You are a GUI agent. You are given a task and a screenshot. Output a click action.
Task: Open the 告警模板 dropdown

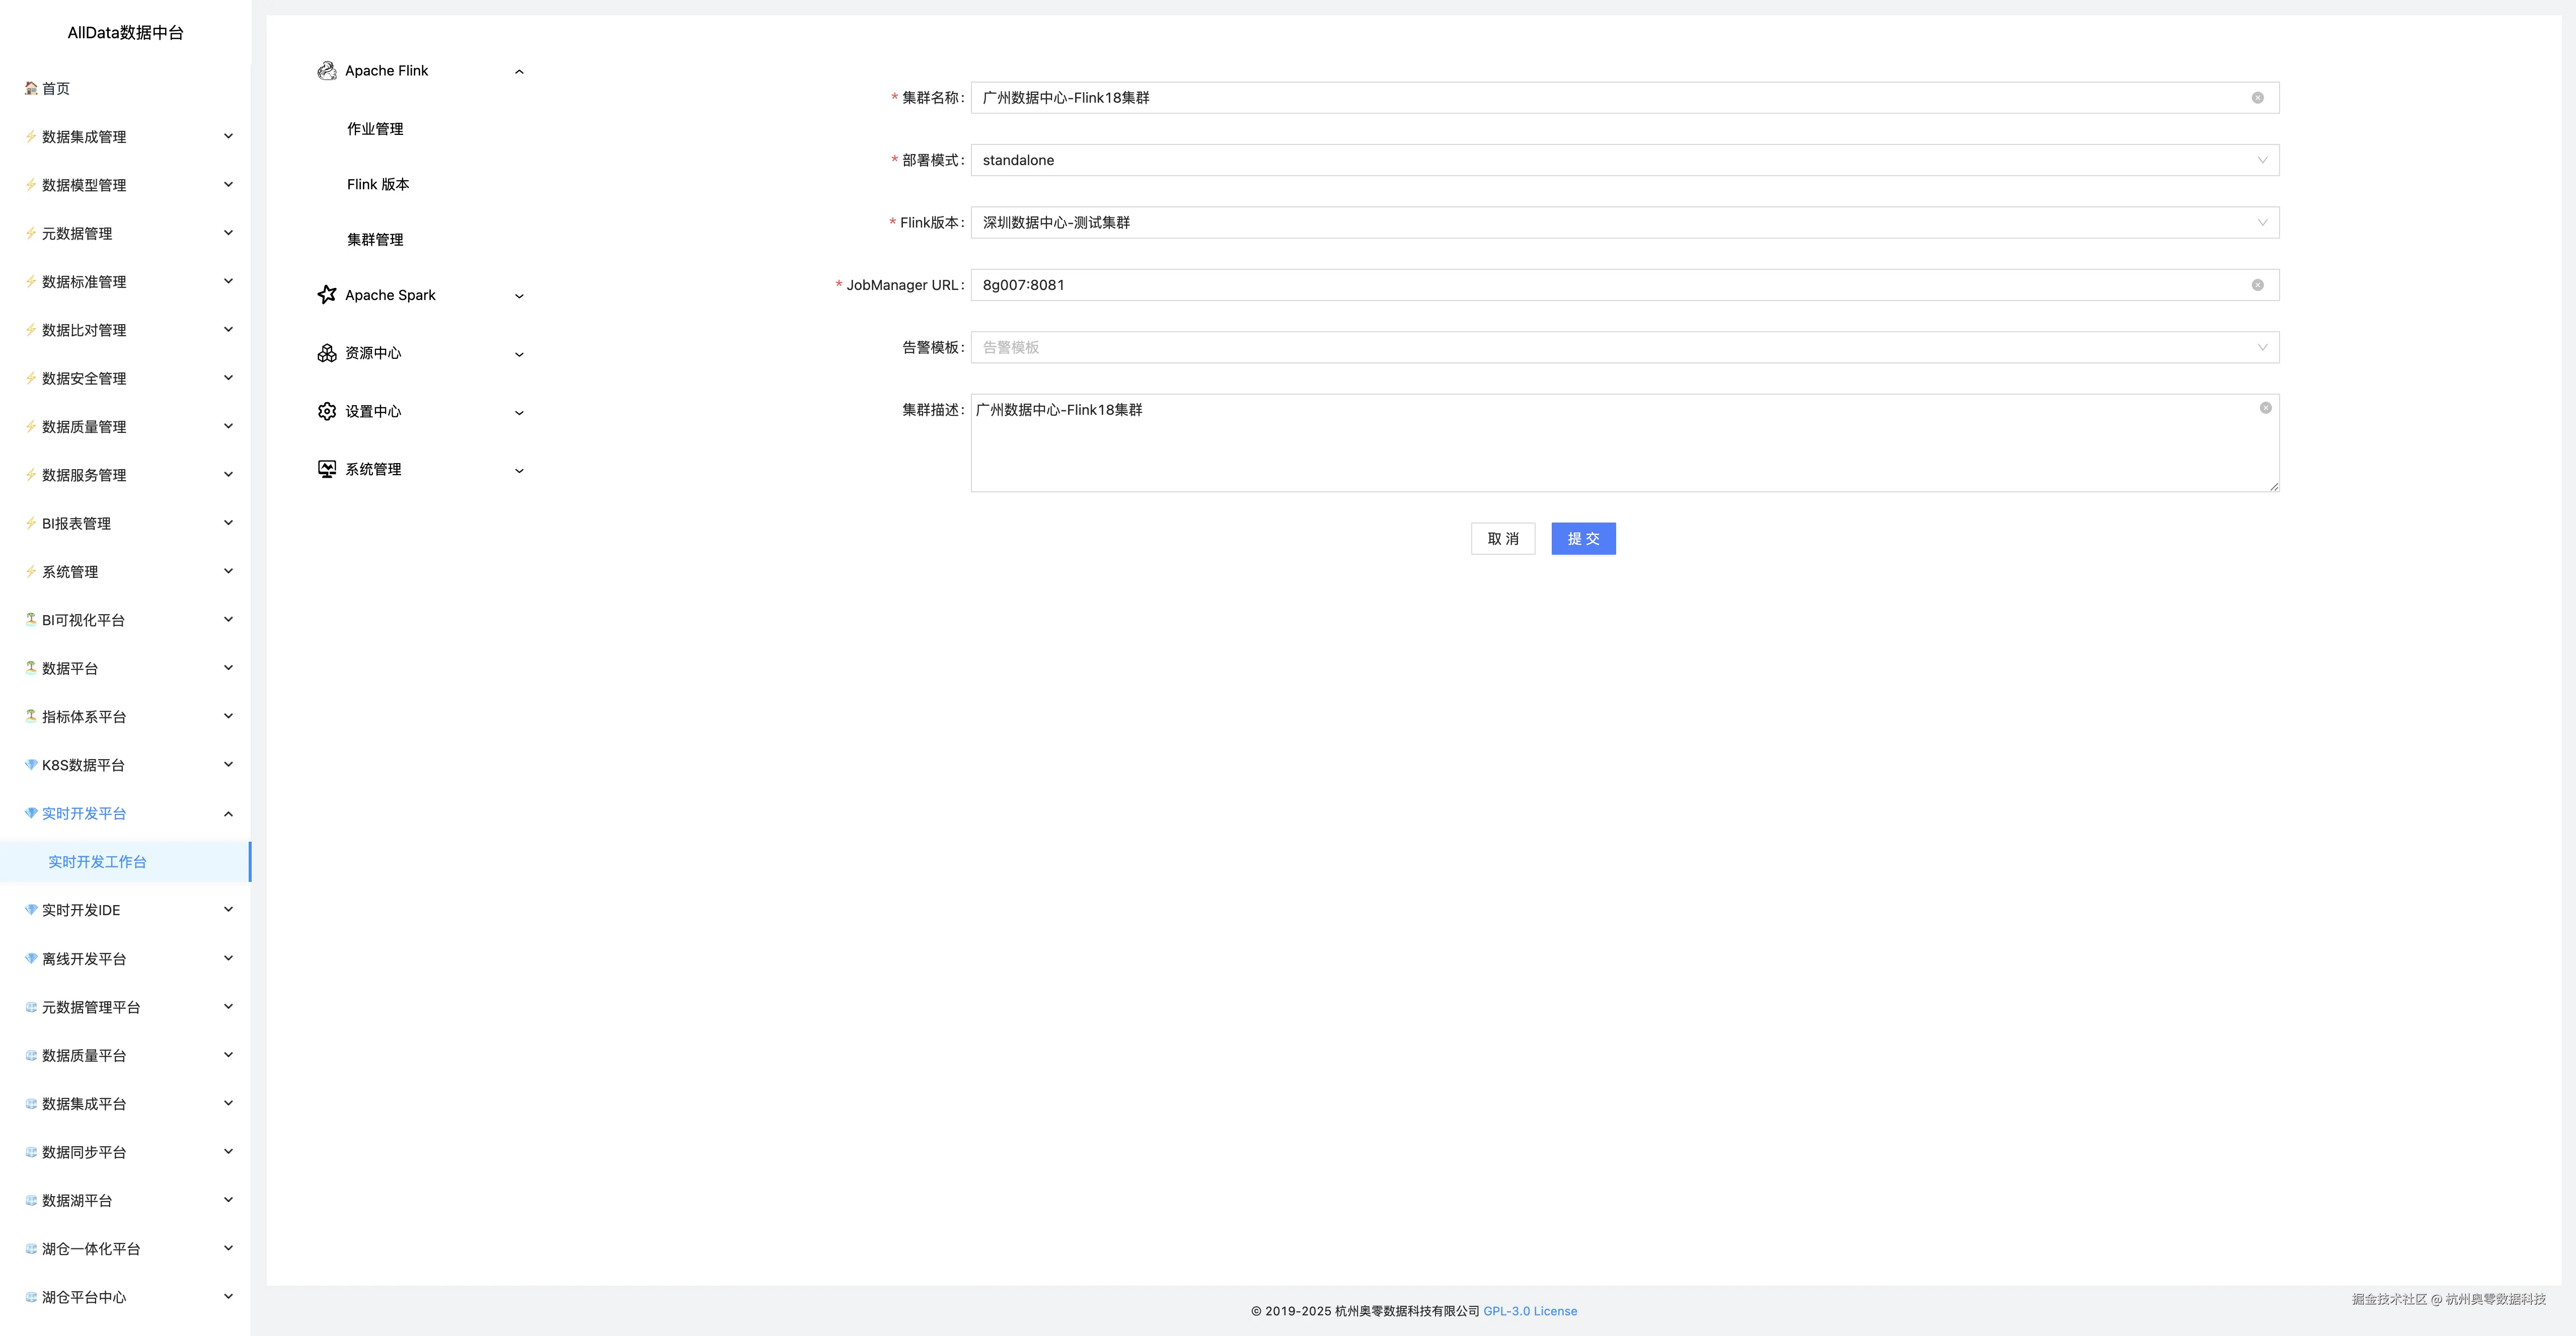tap(1624, 348)
